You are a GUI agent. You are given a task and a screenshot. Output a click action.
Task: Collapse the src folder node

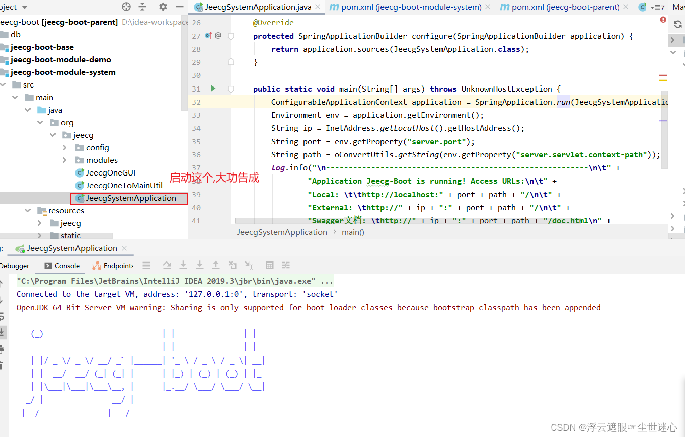tap(4, 85)
